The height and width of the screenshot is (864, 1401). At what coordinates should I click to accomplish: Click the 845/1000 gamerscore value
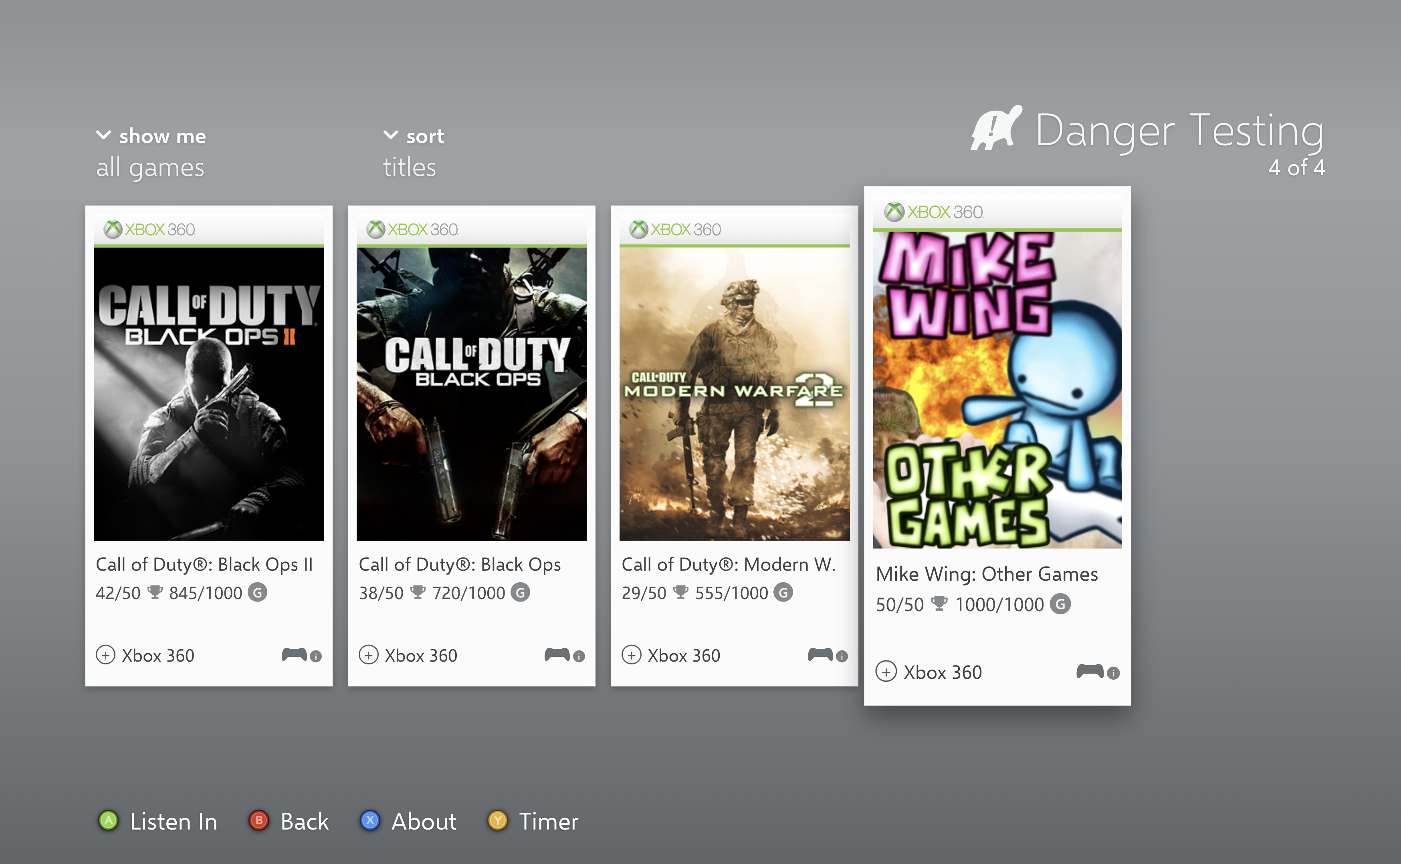[x=206, y=593]
